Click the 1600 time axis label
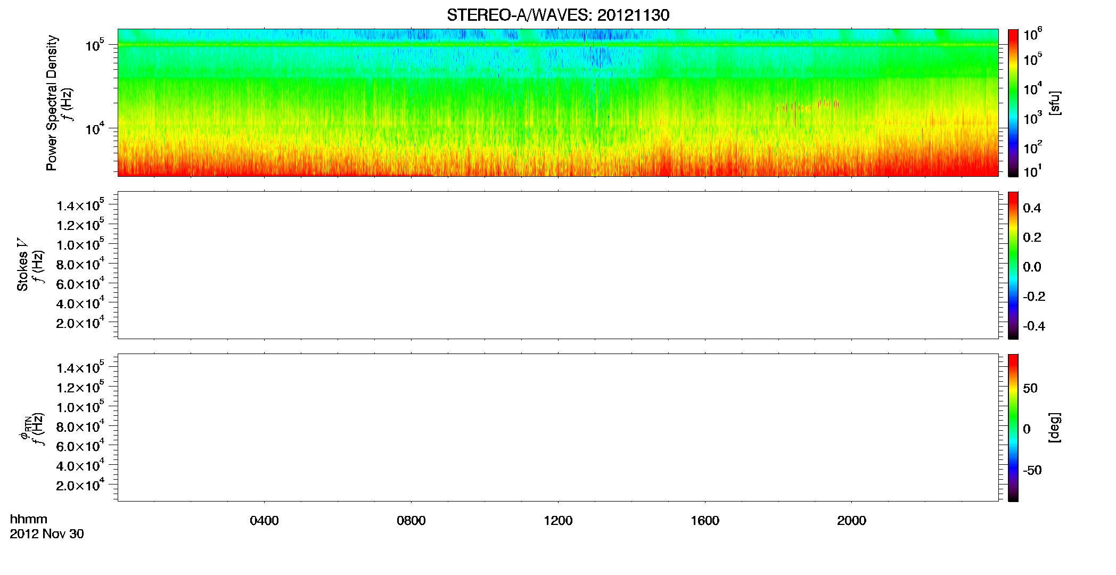Viewport: 1116px width, 575px height. point(705,521)
